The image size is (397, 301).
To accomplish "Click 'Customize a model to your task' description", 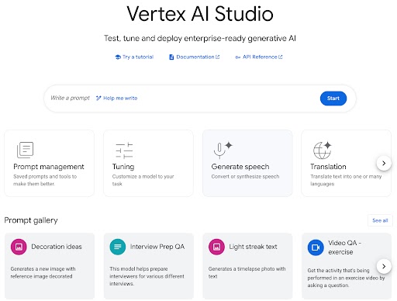I will coord(143,180).
